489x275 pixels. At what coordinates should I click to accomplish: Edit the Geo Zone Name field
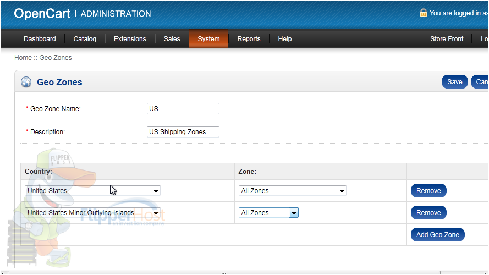pyautogui.click(x=183, y=108)
